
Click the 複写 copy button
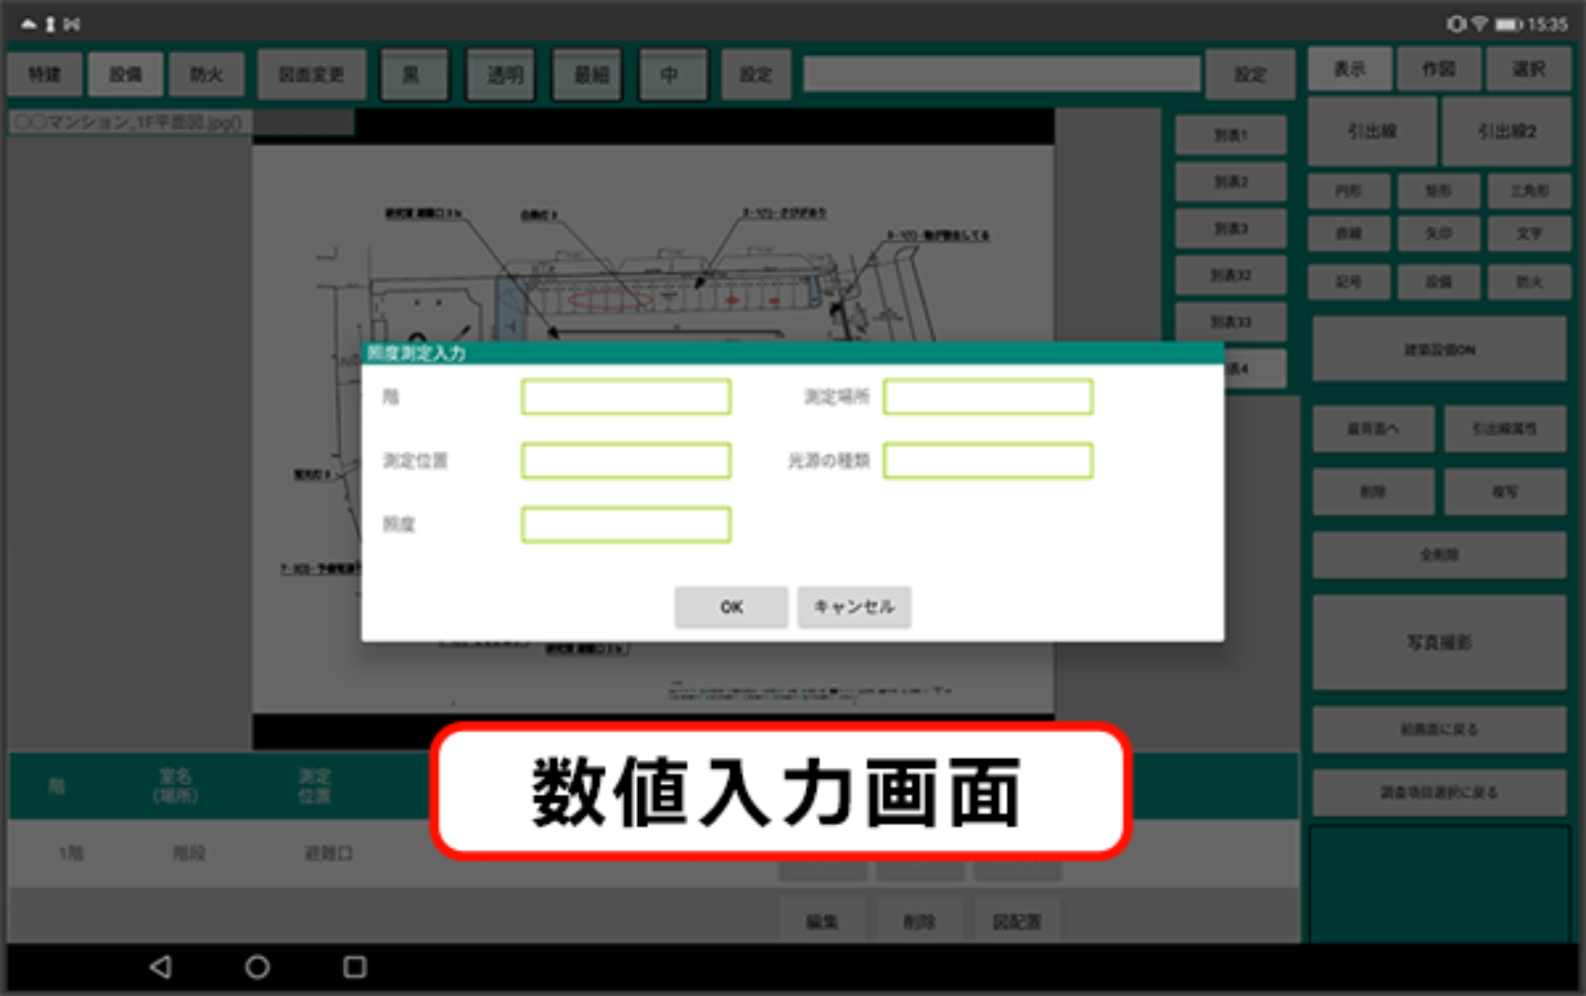[x=1505, y=491]
